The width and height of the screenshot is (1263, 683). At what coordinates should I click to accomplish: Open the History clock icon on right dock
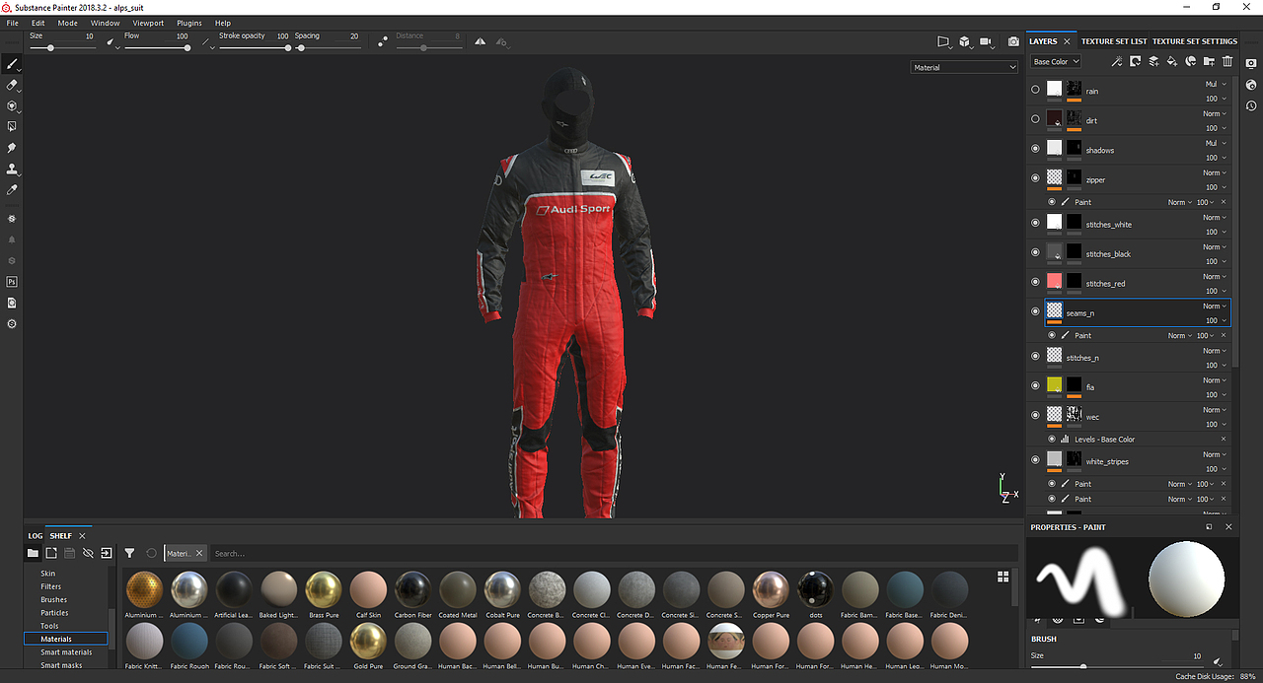(x=1251, y=105)
